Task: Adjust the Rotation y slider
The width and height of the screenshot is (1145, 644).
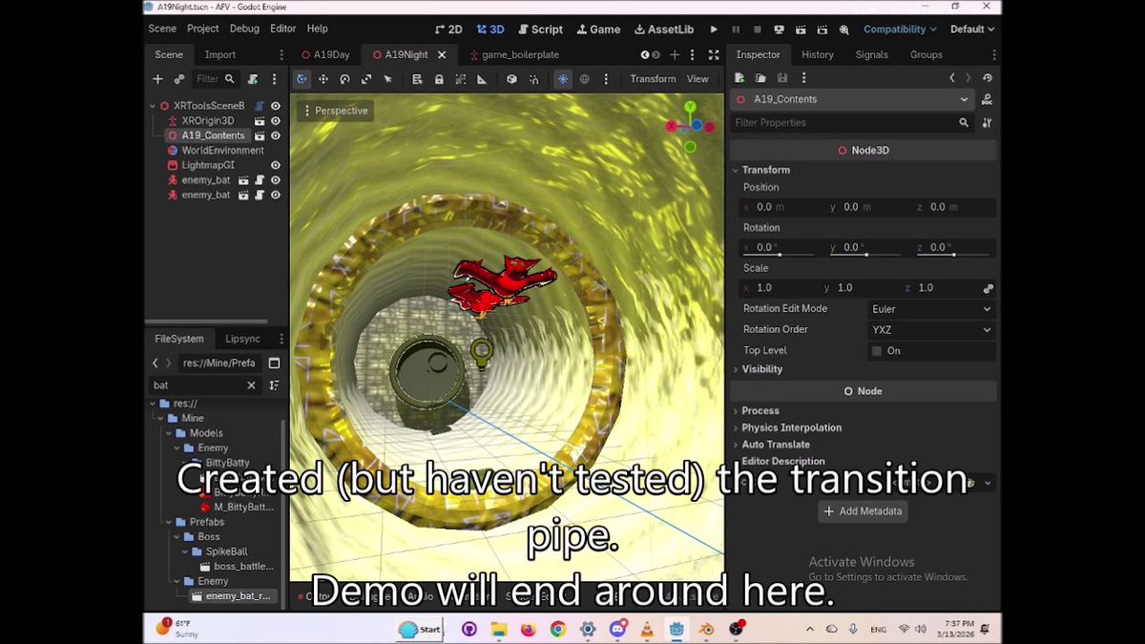Action: pos(864,254)
